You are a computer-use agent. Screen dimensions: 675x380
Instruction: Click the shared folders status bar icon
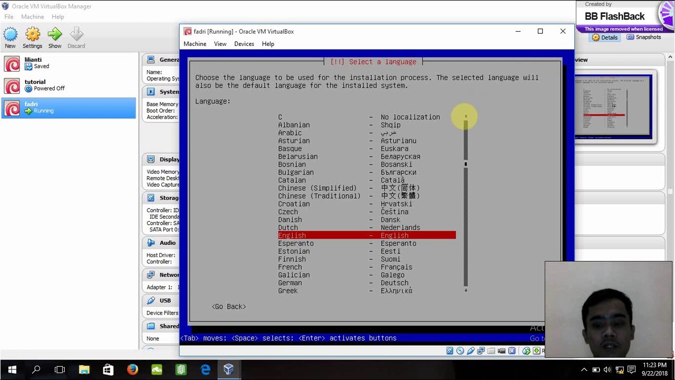pyautogui.click(x=491, y=351)
